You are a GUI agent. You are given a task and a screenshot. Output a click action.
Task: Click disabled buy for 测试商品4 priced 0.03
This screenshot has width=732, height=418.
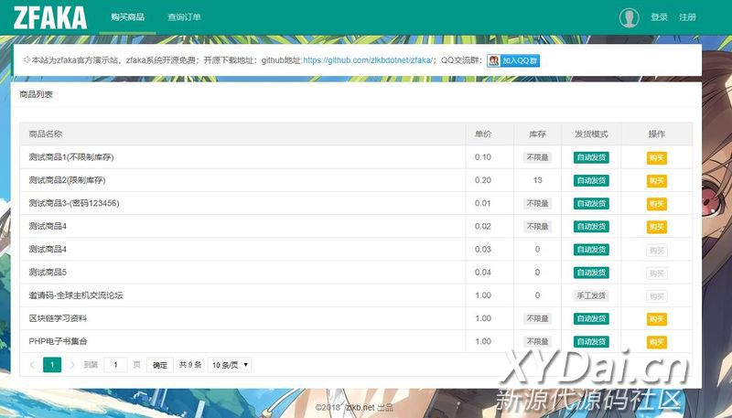coord(656,250)
